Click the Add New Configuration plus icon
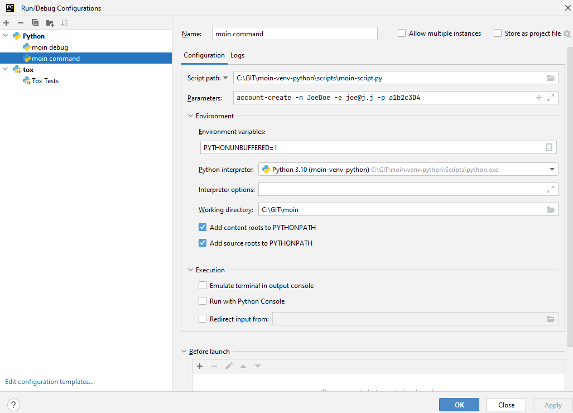This screenshot has width=573, height=413. pos(6,23)
